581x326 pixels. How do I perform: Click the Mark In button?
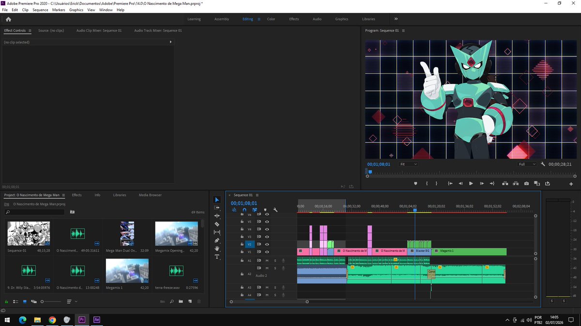pyautogui.click(x=427, y=184)
